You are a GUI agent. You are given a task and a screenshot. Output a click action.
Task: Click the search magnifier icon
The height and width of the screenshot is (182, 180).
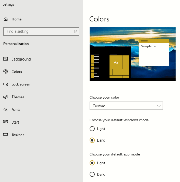point(75,31)
